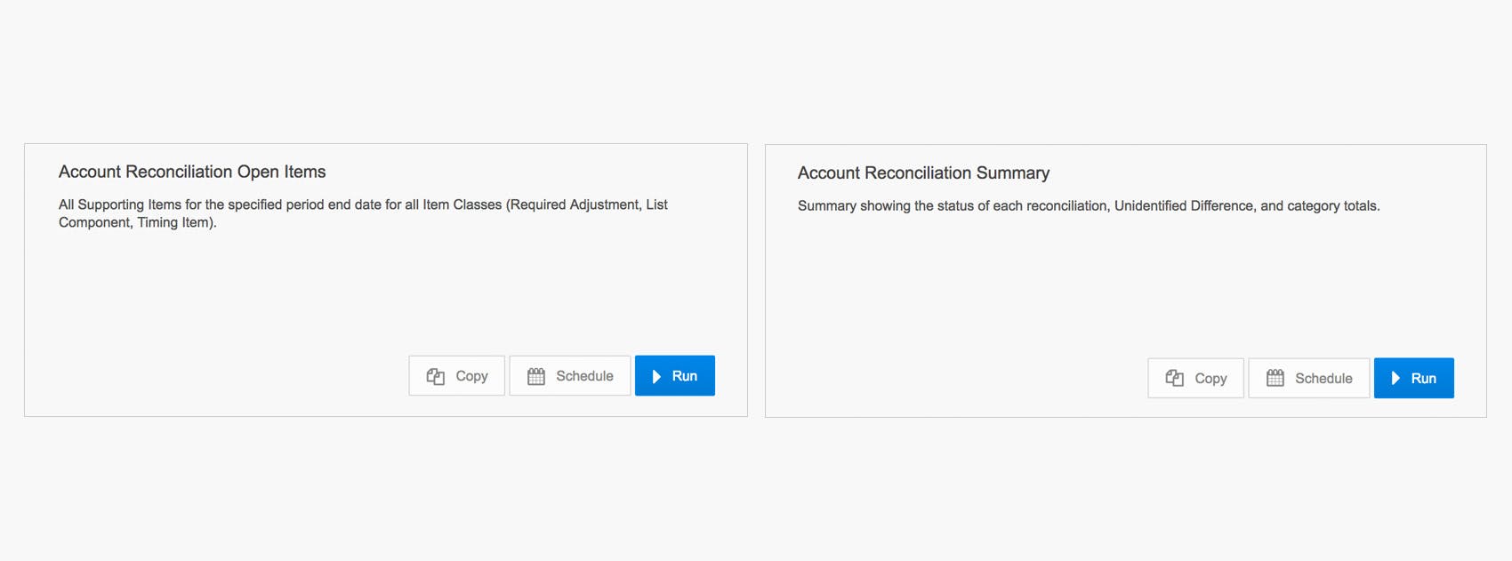Run the Account Reconciliation Summary report

click(x=1414, y=378)
